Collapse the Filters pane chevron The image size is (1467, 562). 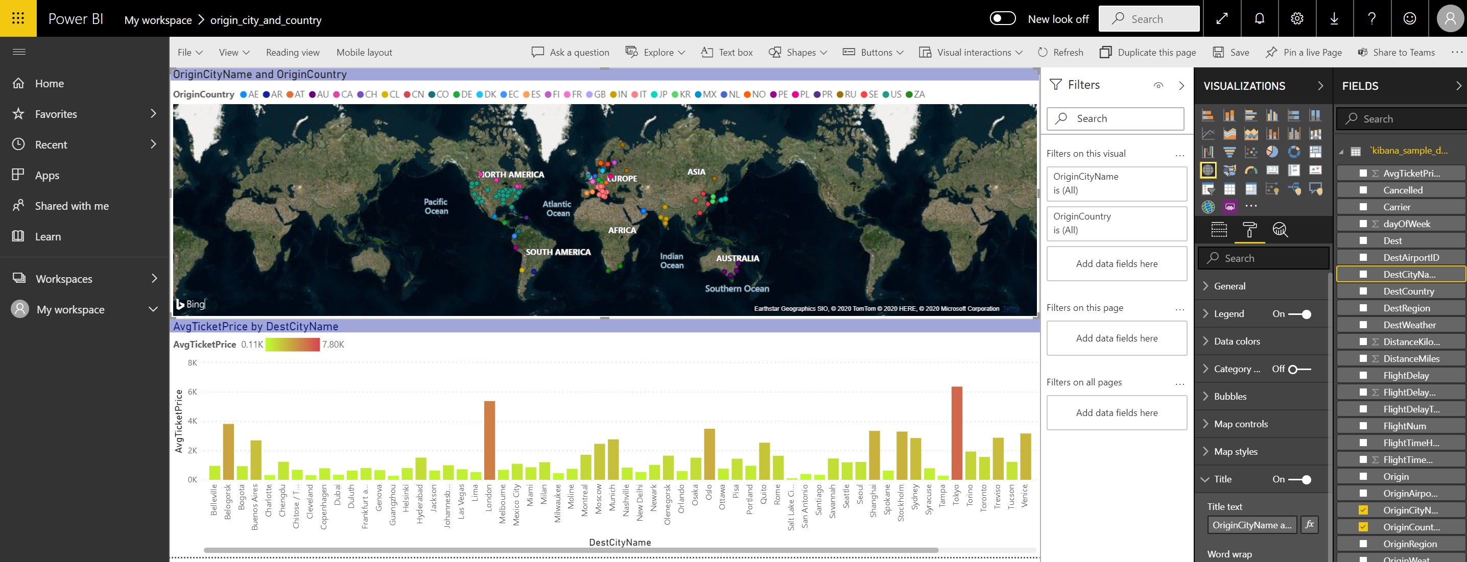click(1181, 85)
